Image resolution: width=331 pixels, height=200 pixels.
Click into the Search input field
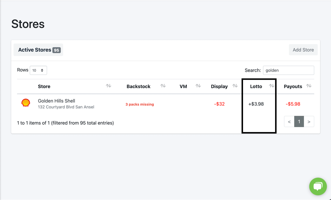click(x=288, y=70)
